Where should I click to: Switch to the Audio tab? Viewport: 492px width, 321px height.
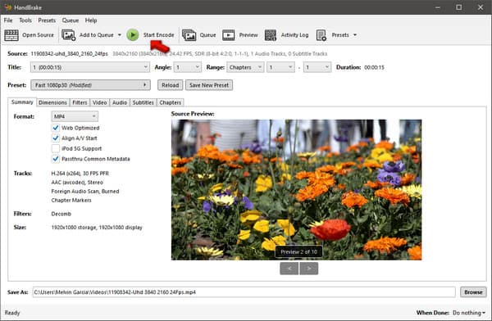(x=120, y=102)
